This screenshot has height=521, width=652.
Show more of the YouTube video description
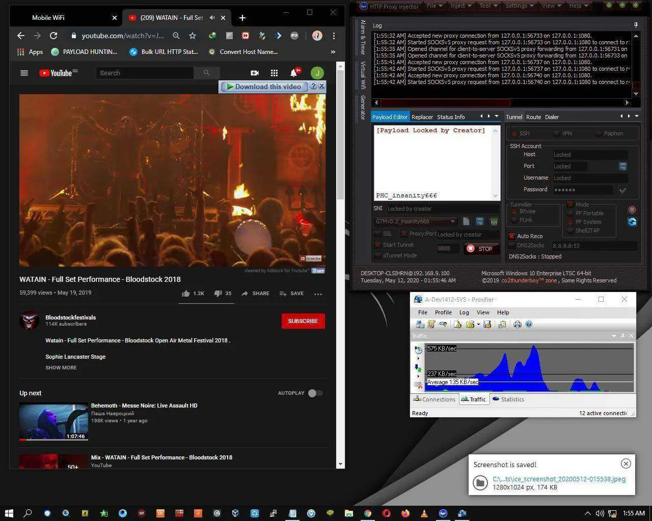(61, 367)
